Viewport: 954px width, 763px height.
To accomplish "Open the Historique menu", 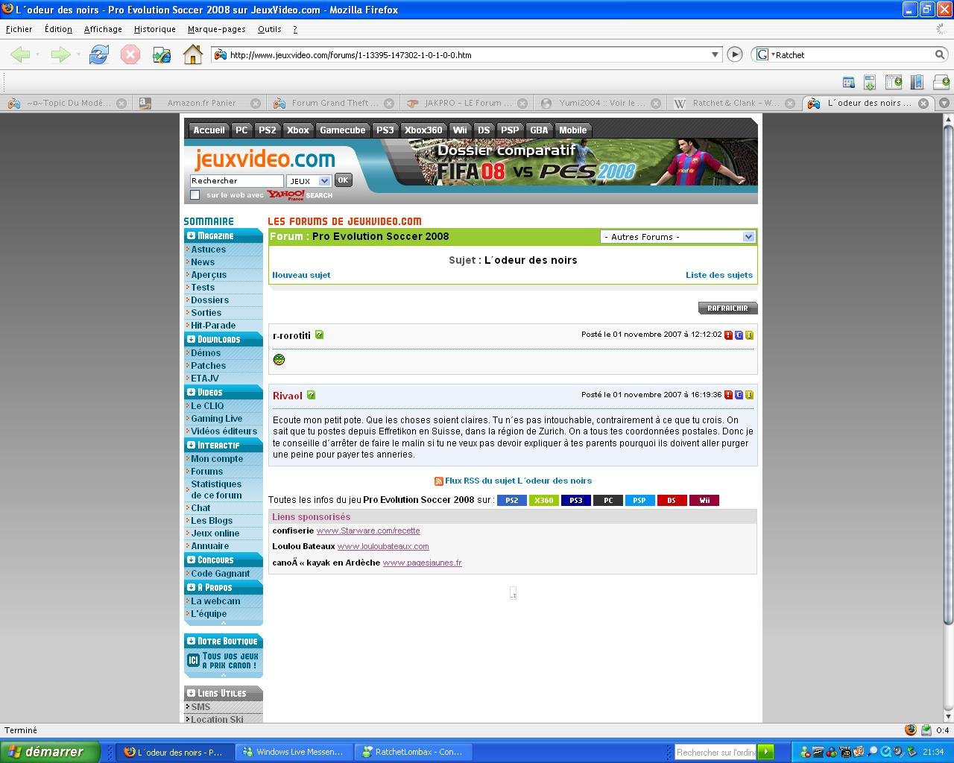I will point(155,29).
